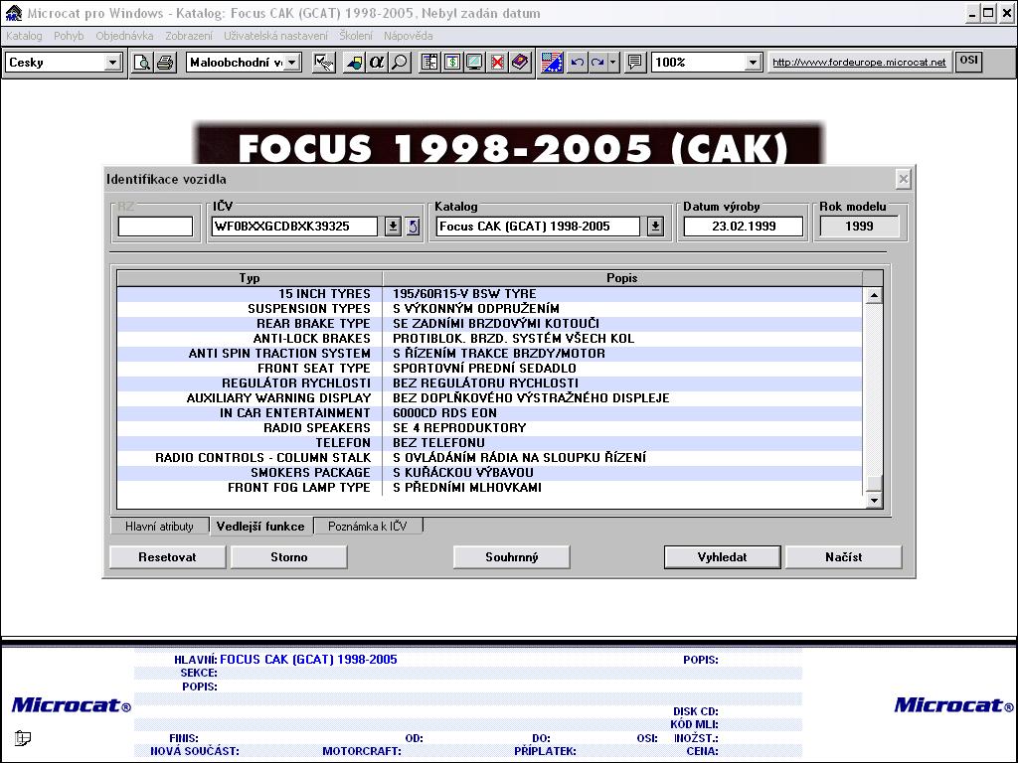
Task: Click the red book icon in toolbar
Action: pos(520,63)
